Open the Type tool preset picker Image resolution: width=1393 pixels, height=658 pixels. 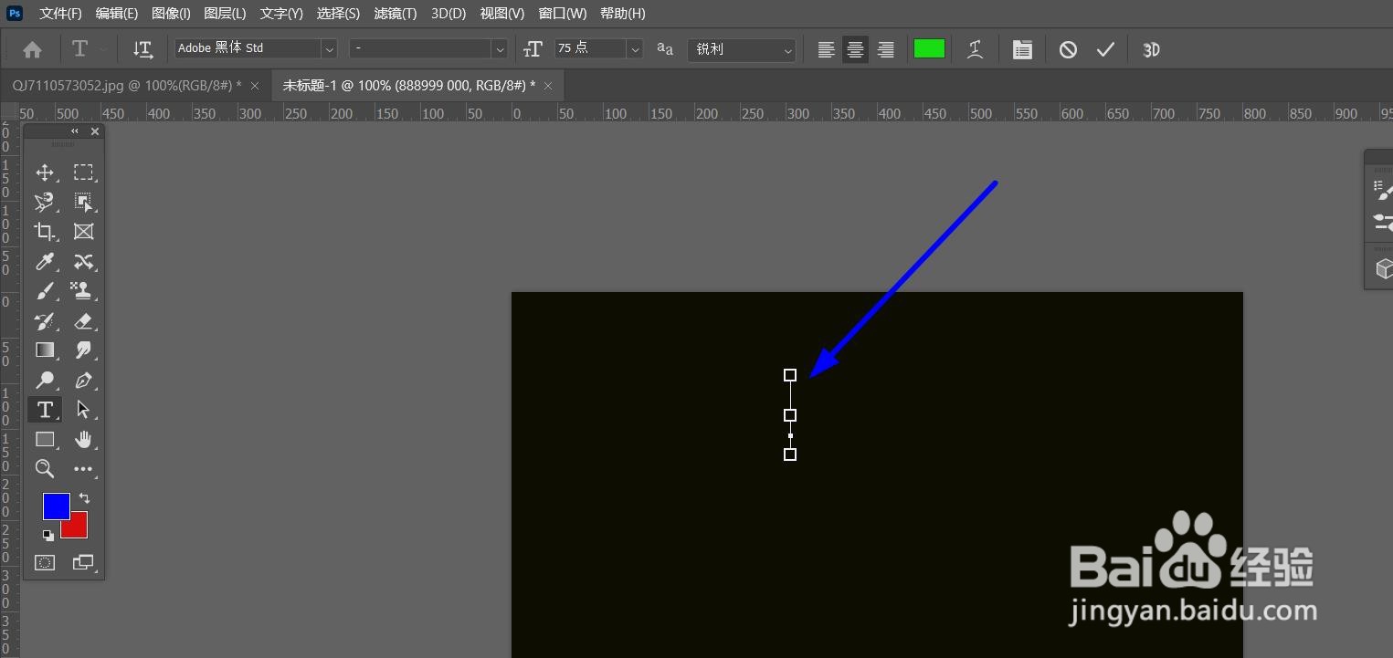click(88, 49)
